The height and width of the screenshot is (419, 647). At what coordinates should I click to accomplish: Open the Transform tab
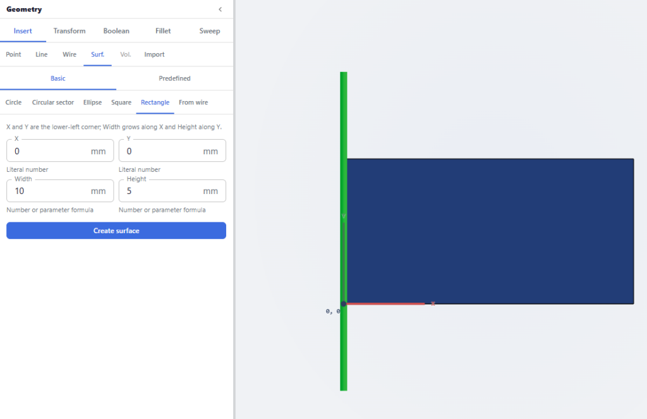coord(70,31)
